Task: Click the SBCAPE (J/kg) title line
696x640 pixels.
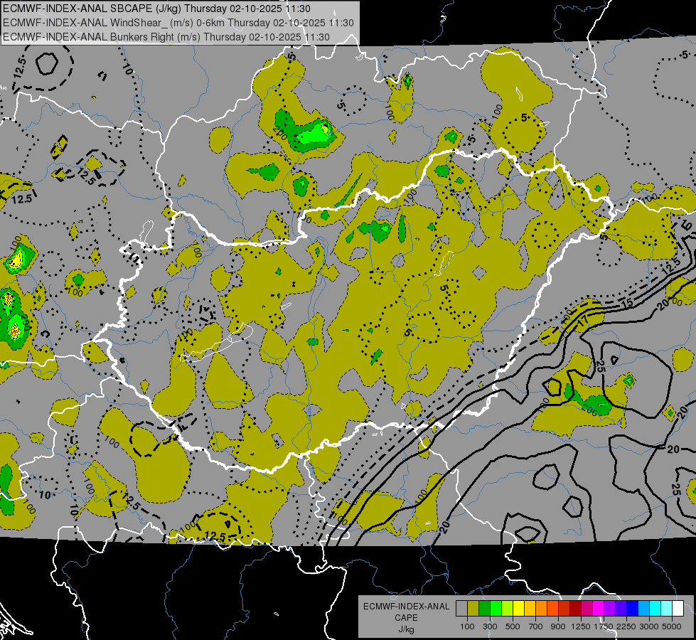Action: [156, 9]
